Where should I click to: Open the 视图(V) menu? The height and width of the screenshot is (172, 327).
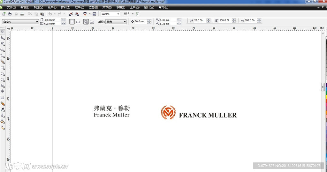(39, 7)
